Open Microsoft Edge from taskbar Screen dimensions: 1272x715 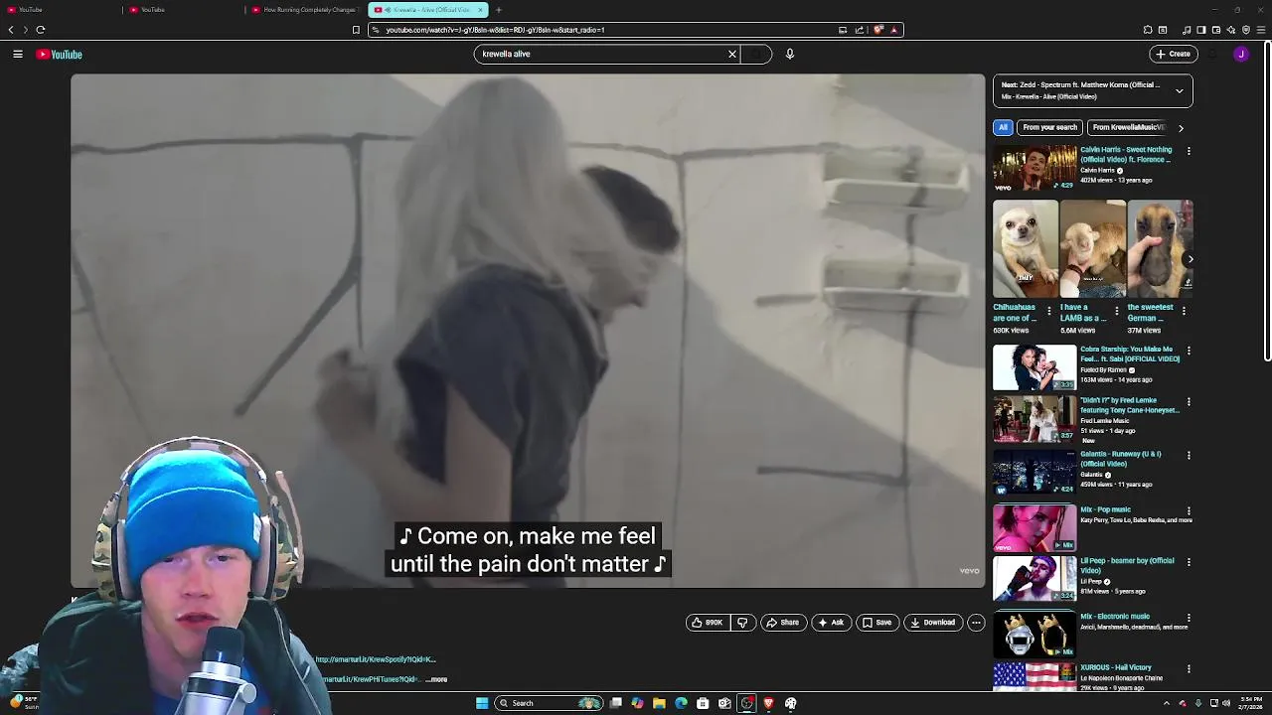(681, 703)
